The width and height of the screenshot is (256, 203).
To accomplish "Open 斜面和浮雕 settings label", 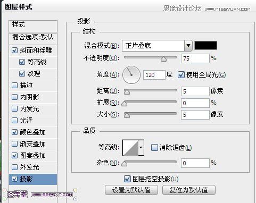I will (36, 50).
